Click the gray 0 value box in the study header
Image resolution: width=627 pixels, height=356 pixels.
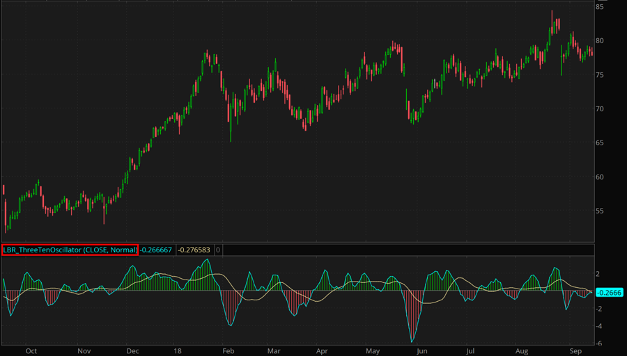point(217,250)
